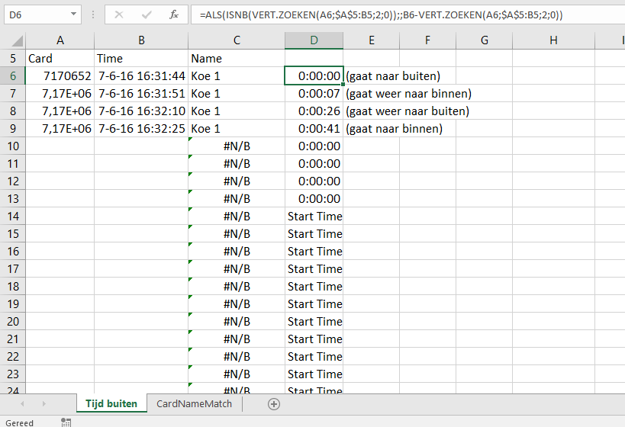Open the Name Box dropdown arrow
This screenshot has width=625, height=427.
[x=73, y=14]
